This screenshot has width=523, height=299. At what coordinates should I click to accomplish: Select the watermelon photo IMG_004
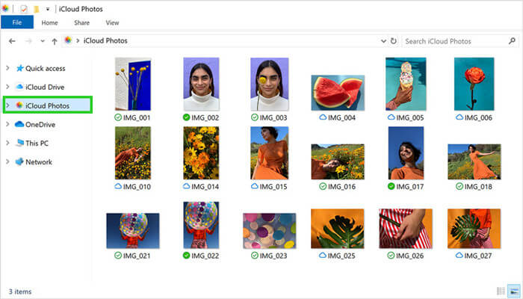pos(338,93)
